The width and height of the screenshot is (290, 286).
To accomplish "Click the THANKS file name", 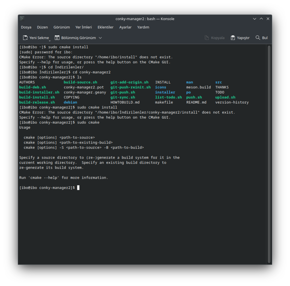I will (222, 87).
